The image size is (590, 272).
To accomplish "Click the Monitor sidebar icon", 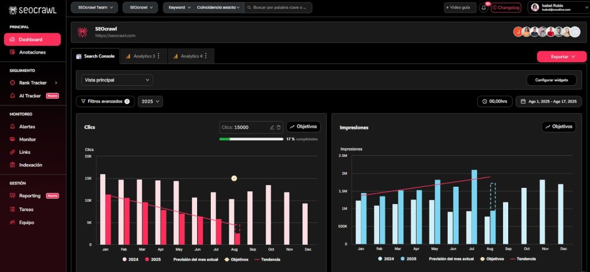I will click(13, 139).
